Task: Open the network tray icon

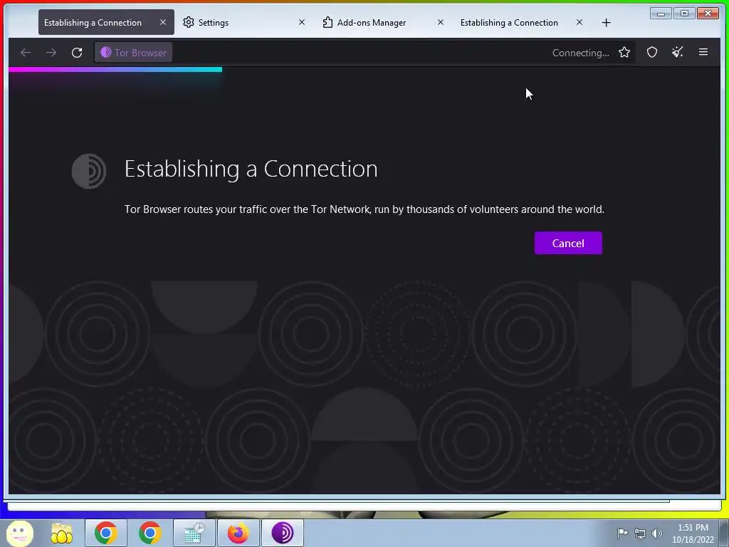Action: (640, 533)
